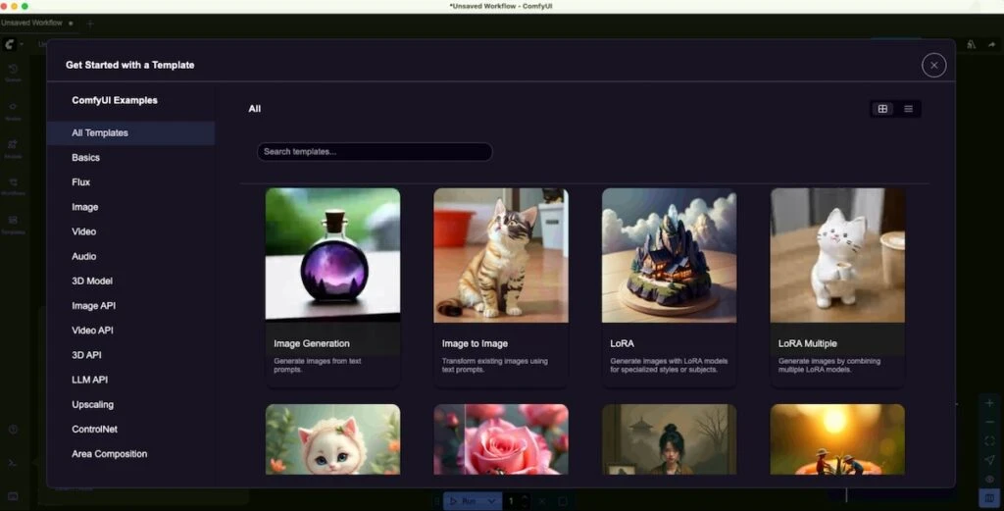Image resolution: width=1004 pixels, height=511 pixels.
Task: Adjust the batch count stepper near Run
Action: coord(525,501)
